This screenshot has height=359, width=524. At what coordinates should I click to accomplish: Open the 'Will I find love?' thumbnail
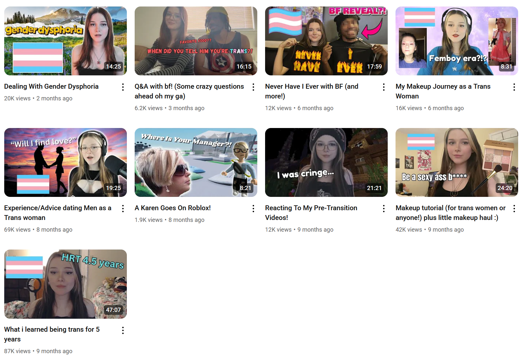[65, 162]
